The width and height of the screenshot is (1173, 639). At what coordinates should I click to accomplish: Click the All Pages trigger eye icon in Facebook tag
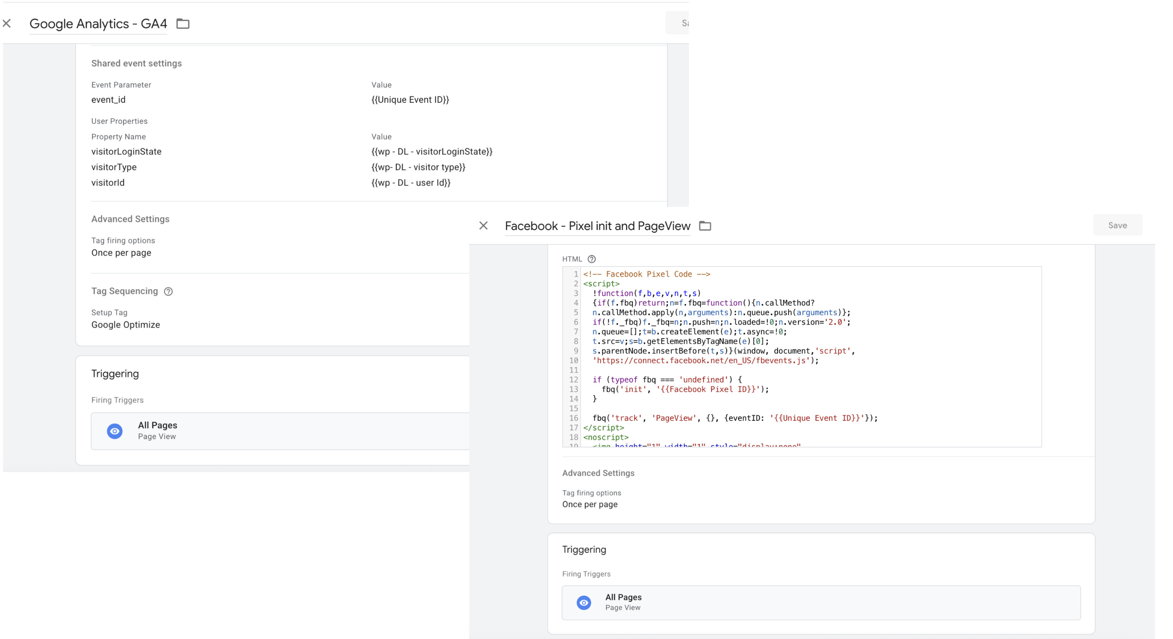tap(584, 603)
